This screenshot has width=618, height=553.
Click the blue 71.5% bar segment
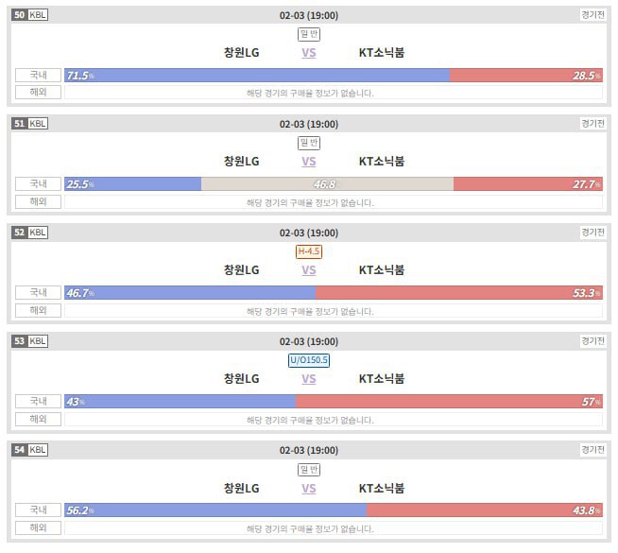(x=257, y=76)
